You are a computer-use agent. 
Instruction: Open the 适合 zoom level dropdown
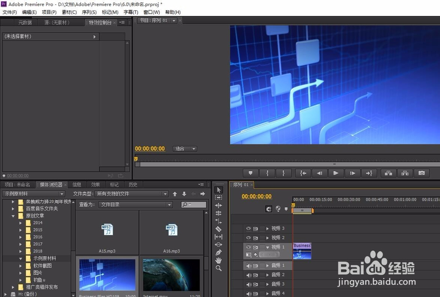(x=185, y=149)
